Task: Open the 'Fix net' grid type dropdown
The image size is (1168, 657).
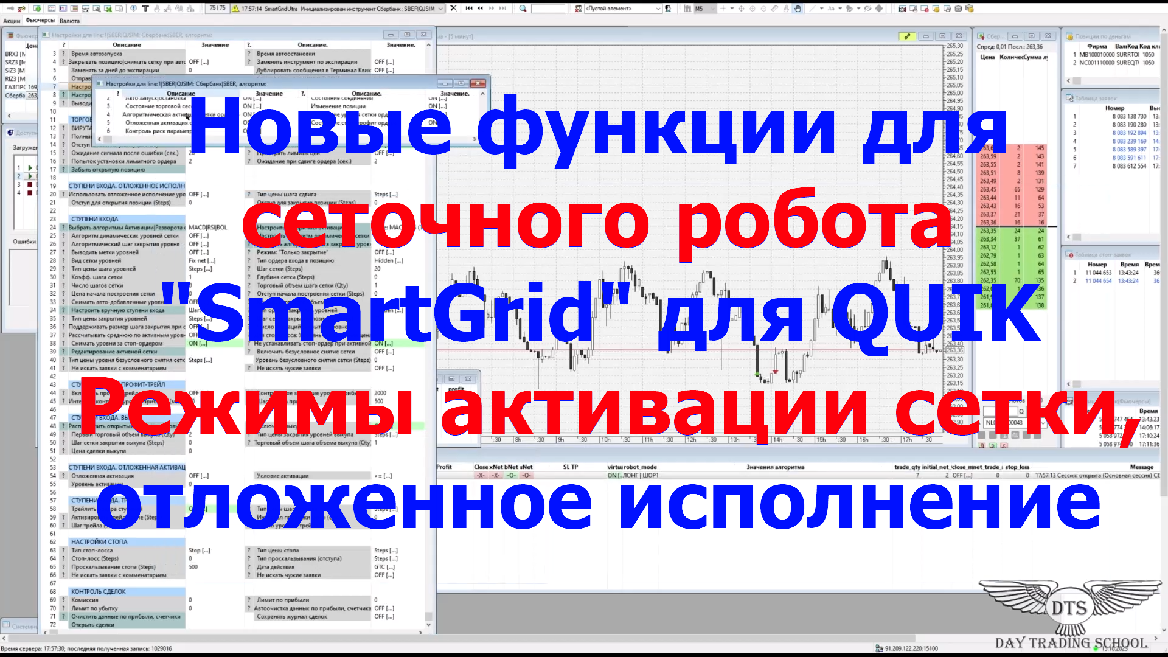Action: pos(201,260)
